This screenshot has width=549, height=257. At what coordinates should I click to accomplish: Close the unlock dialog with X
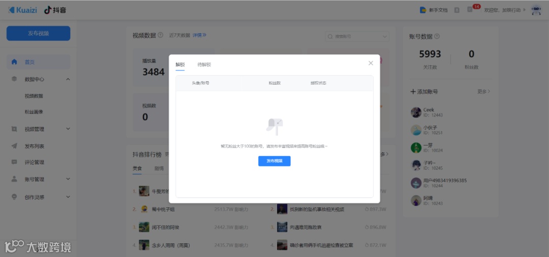coord(371,63)
